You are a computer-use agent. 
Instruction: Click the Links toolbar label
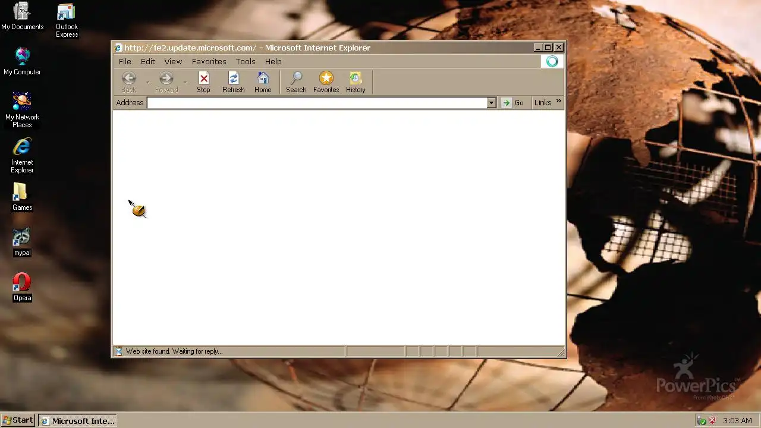pyautogui.click(x=543, y=103)
